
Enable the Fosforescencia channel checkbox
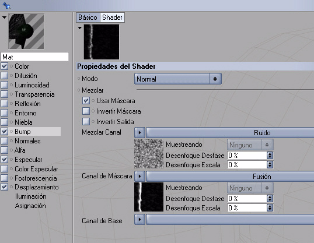coord(5,178)
